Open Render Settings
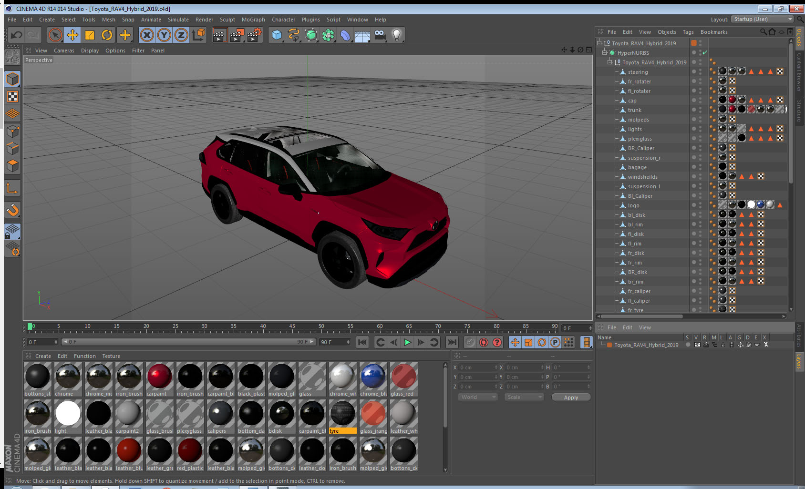The image size is (805, 489). (x=254, y=35)
